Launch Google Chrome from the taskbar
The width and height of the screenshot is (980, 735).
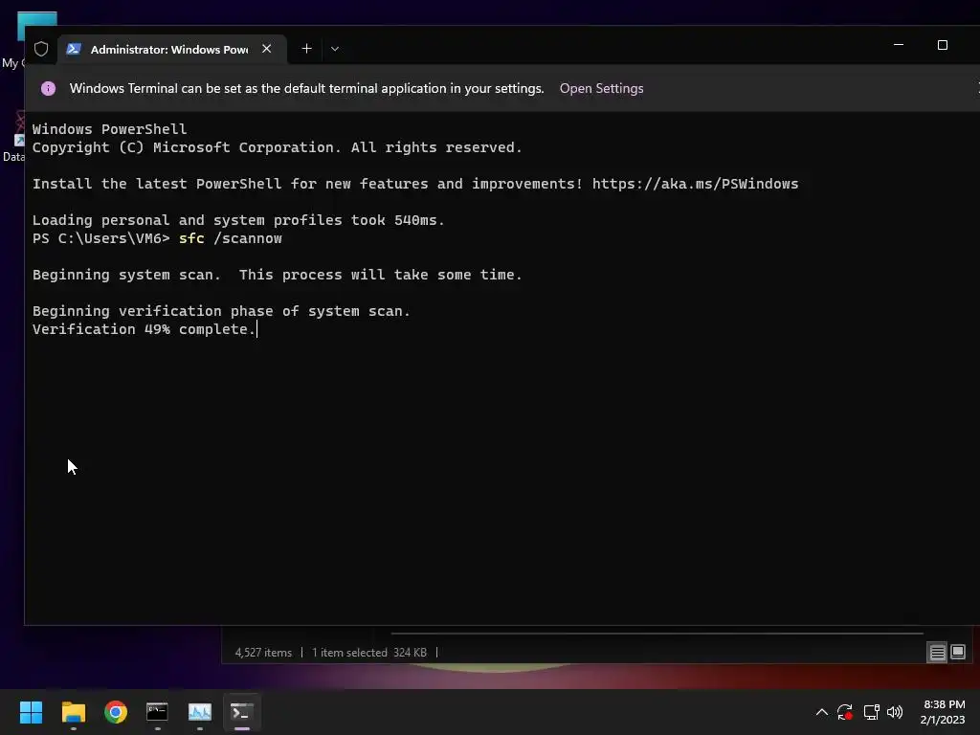tap(116, 712)
